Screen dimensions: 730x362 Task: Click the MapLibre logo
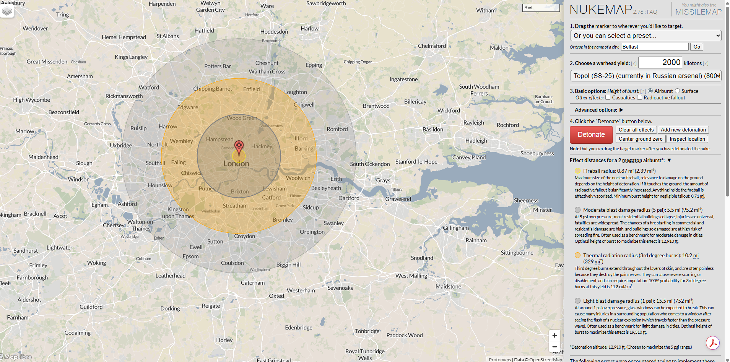pos(16,357)
